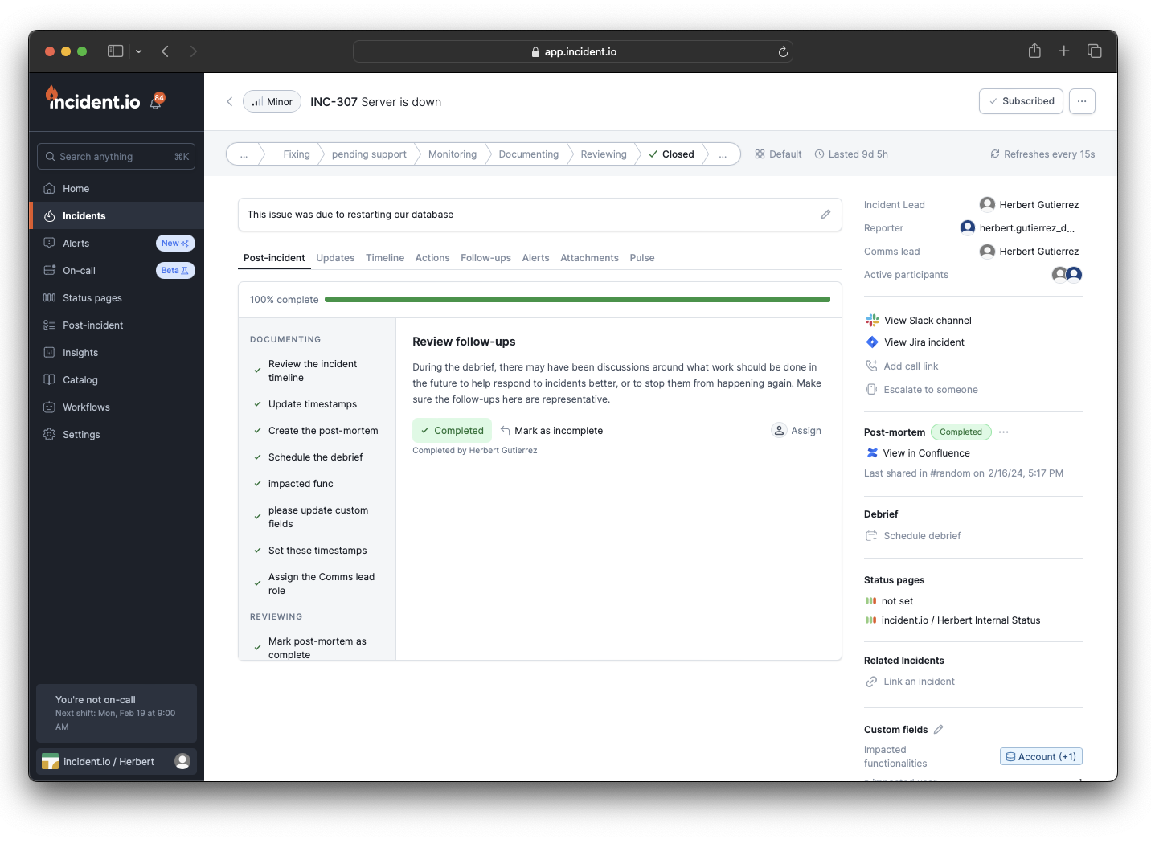
Task: Click Mark as incomplete
Action: coord(551,431)
